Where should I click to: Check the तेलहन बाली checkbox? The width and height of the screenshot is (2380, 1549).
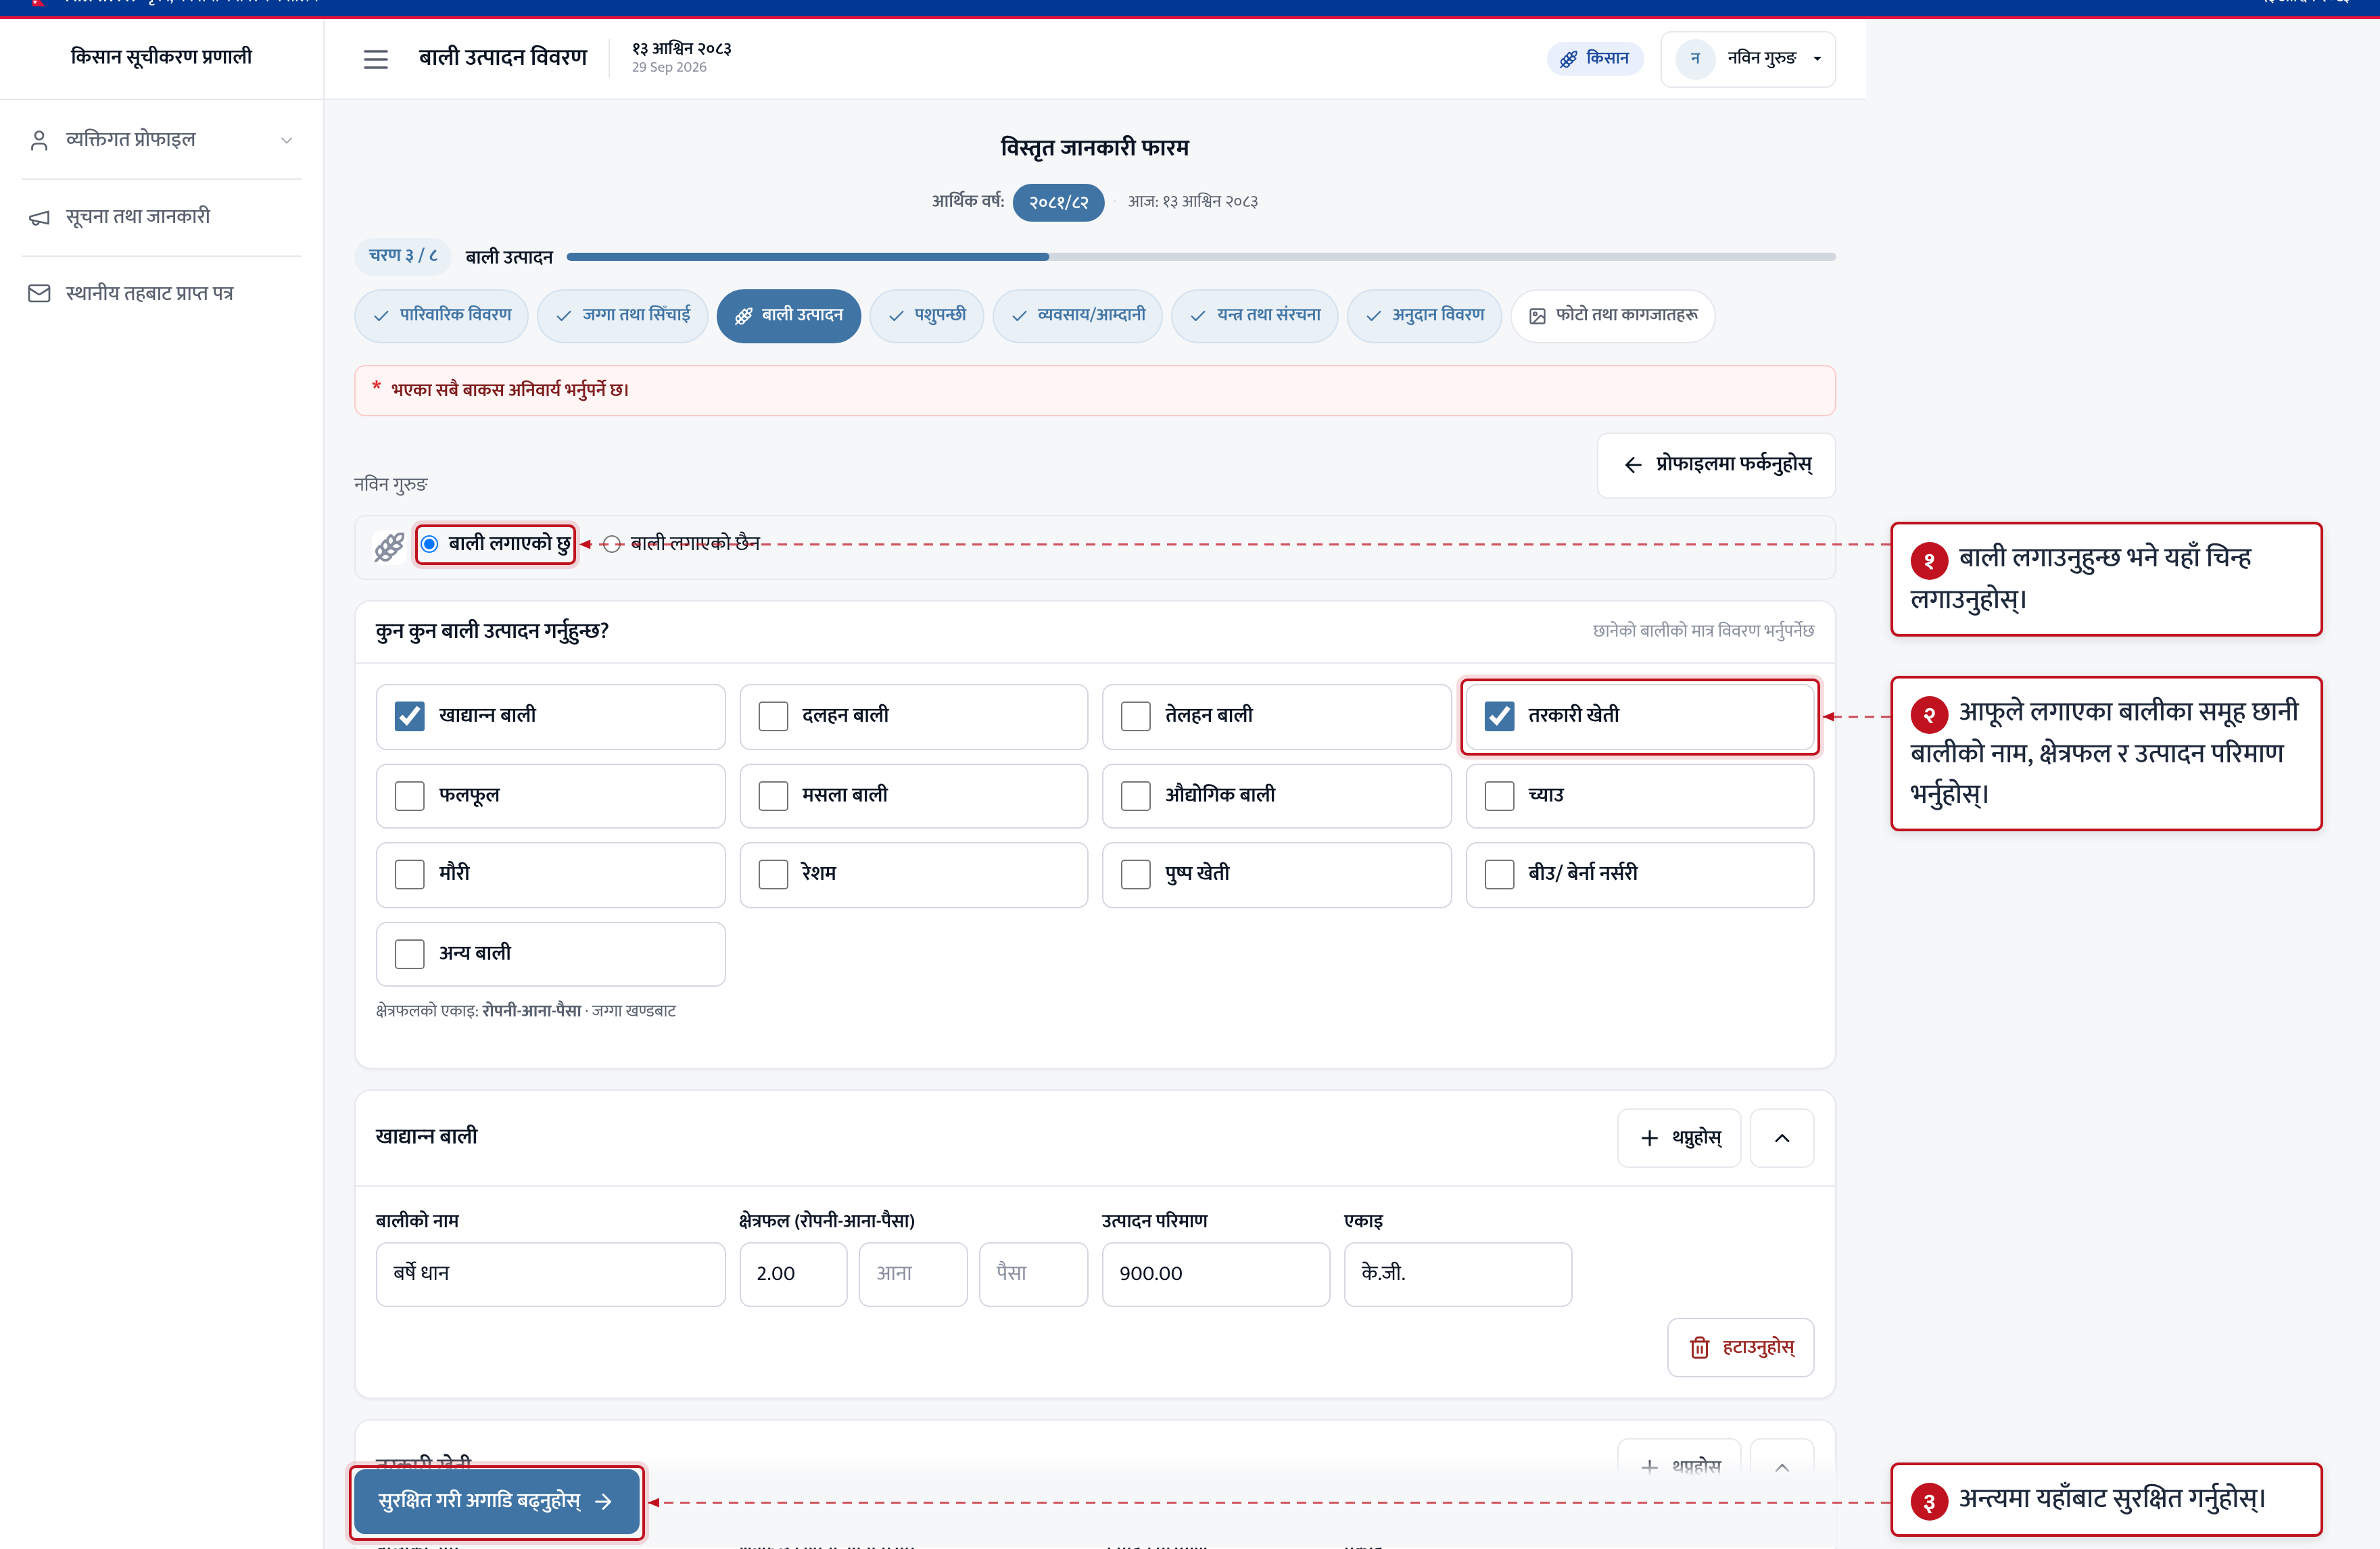(1135, 716)
